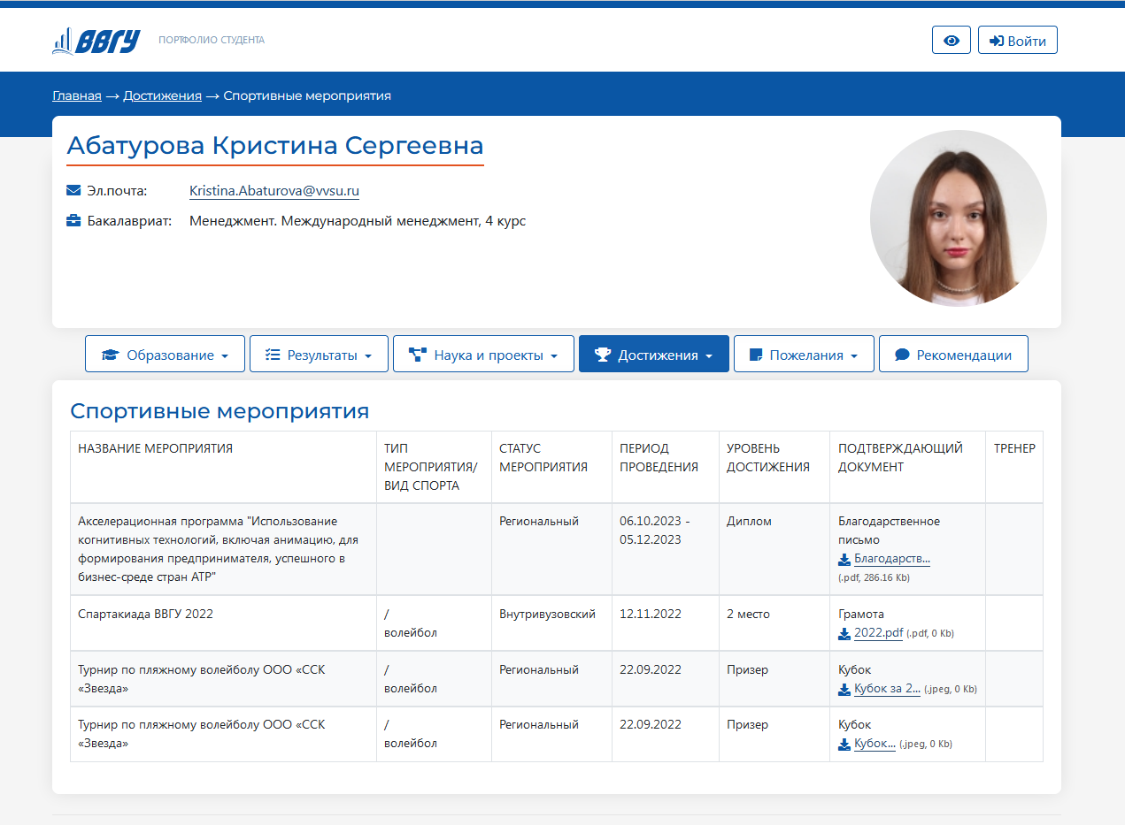The height and width of the screenshot is (825, 1125).
Task: Download the Благодарственное письмо PDF file
Action: [891, 559]
